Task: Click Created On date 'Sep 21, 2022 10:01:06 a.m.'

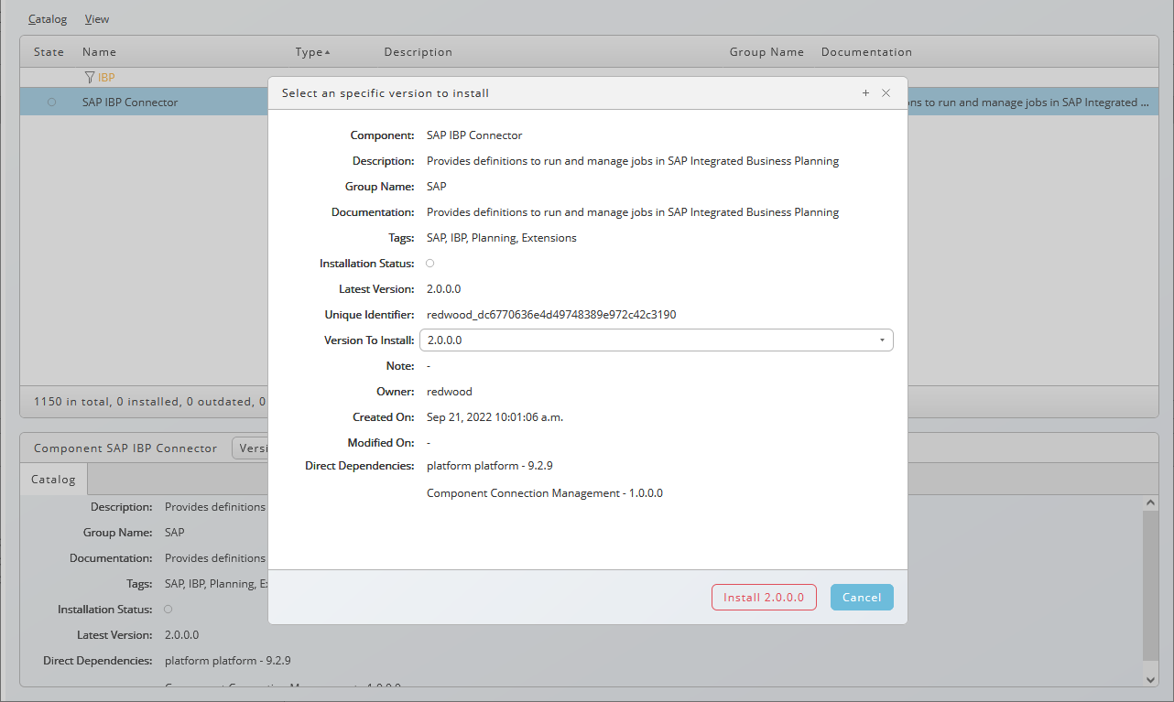Action: point(495,417)
